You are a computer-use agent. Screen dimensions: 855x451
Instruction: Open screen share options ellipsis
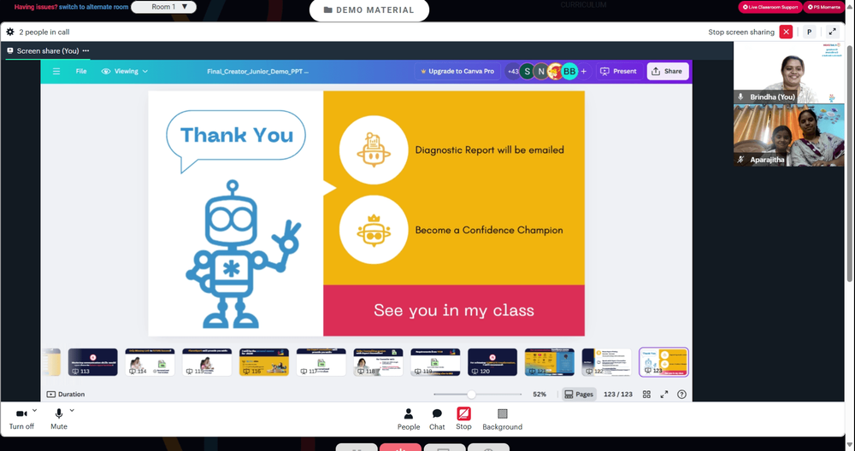click(x=85, y=50)
